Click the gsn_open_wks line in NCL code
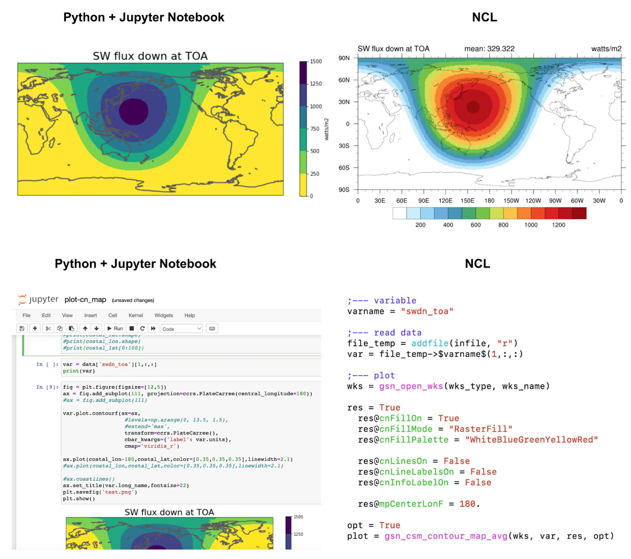 point(448,386)
